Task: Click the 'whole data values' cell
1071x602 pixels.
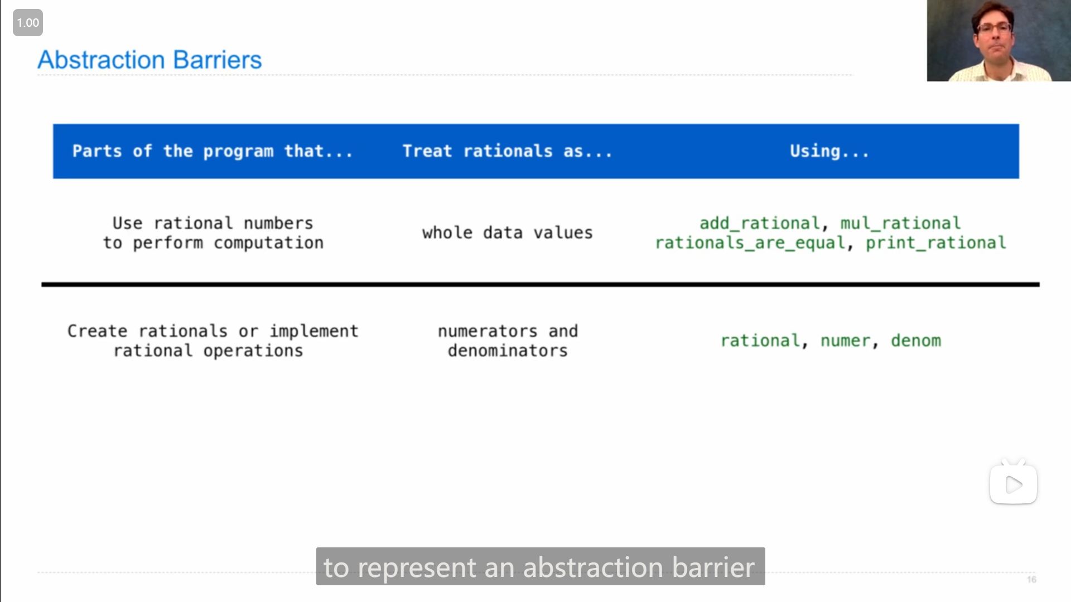Action: click(x=507, y=232)
